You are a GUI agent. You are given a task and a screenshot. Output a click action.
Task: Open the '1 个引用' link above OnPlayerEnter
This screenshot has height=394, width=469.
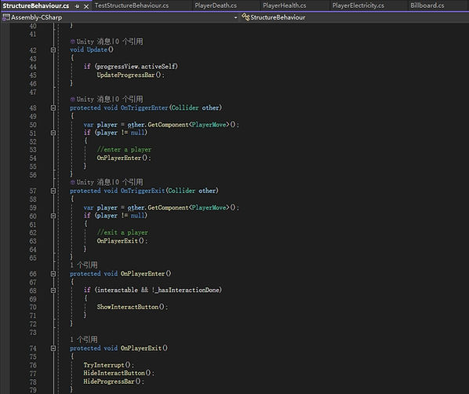click(x=84, y=265)
